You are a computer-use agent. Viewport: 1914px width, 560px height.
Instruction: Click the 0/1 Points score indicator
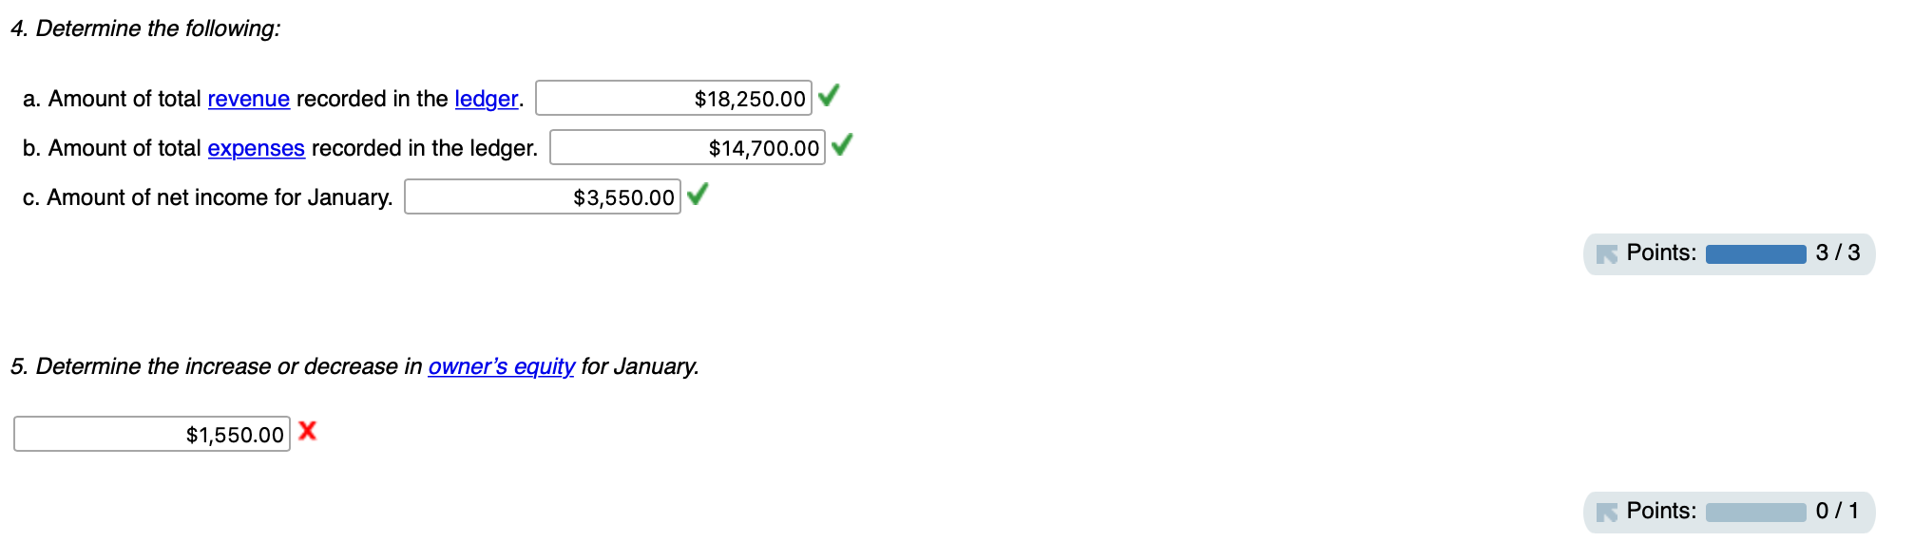coord(1838,511)
